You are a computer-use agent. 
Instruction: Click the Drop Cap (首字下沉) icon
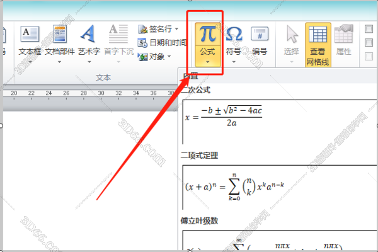[118, 33]
